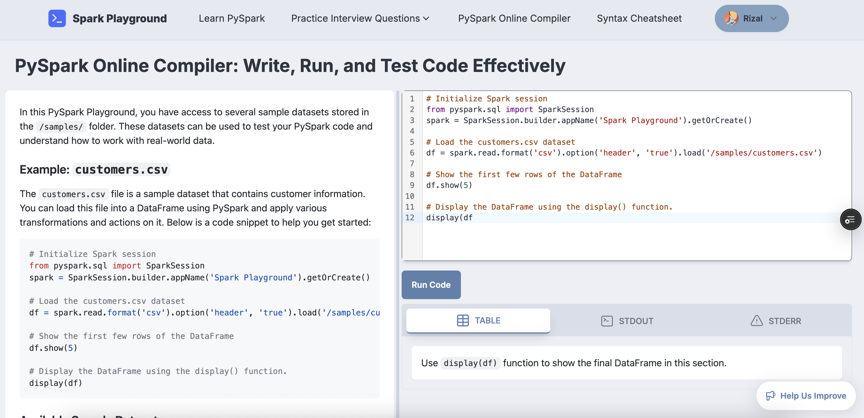The height and width of the screenshot is (418, 864).
Task: Switch to the STDERR output tab
Action: tap(776, 321)
